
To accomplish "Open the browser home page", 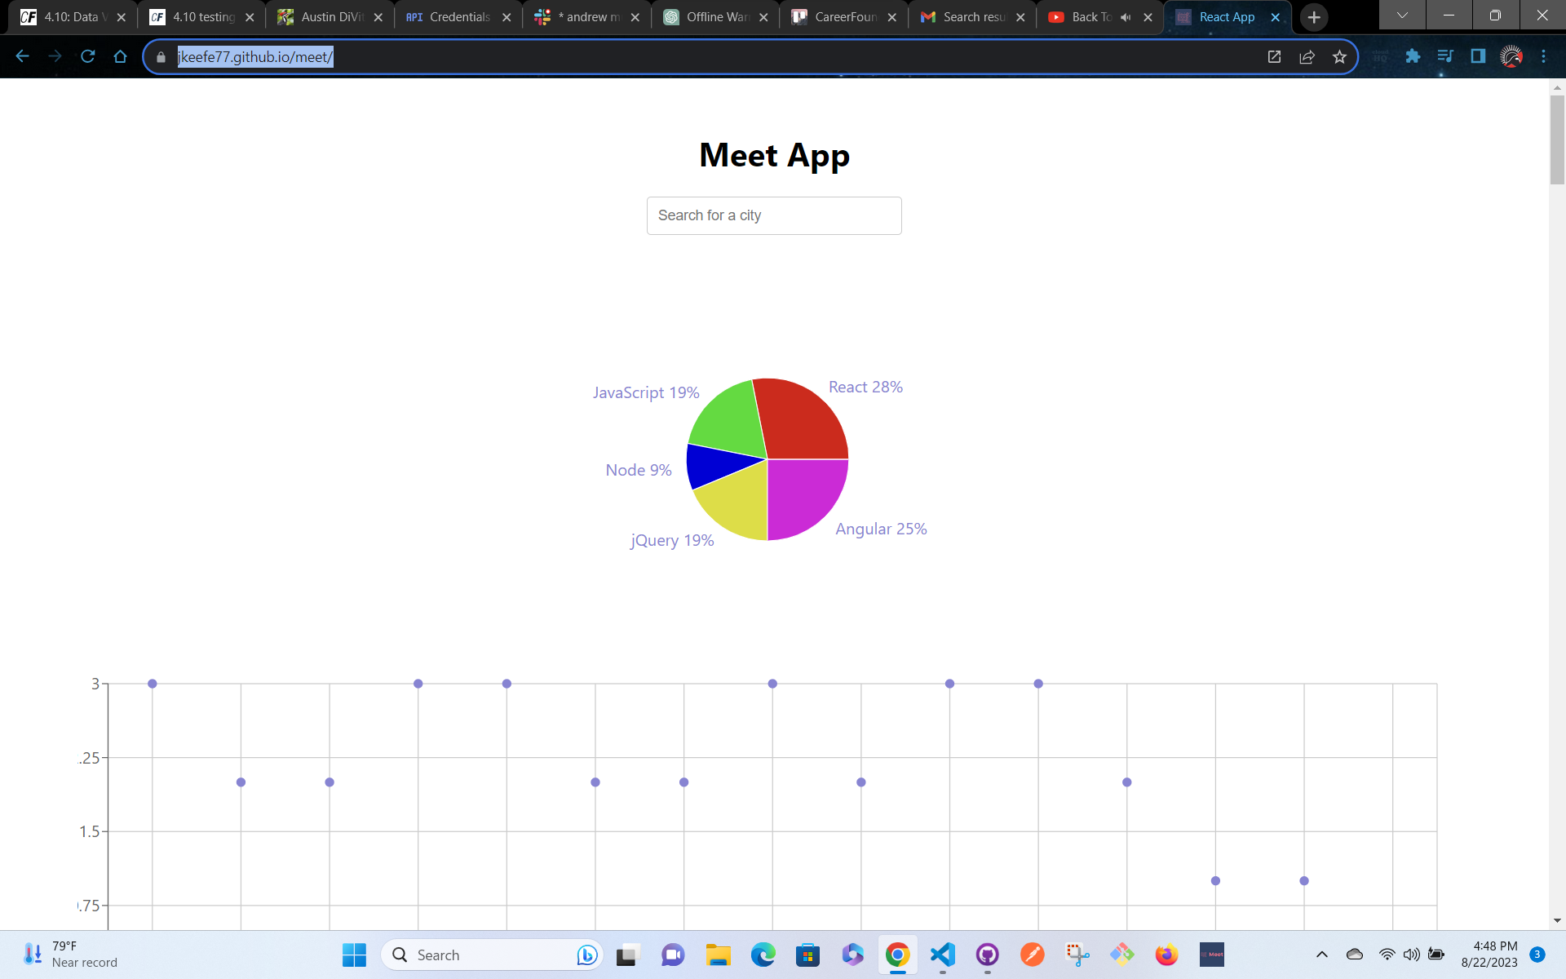I will click(121, 56).
